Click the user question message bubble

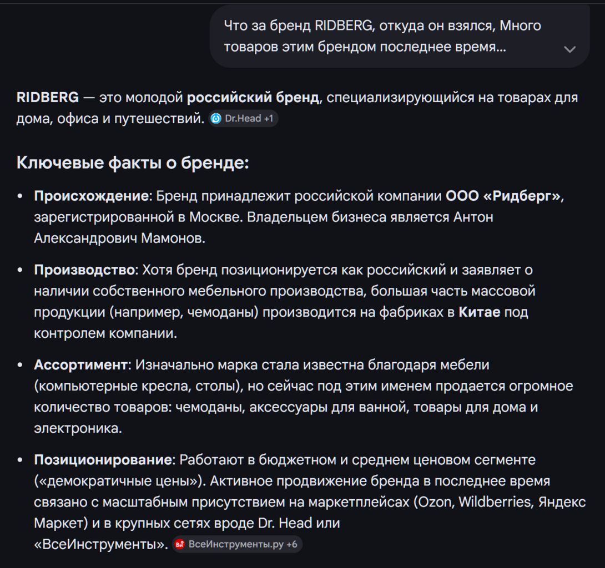pos(383,37)
